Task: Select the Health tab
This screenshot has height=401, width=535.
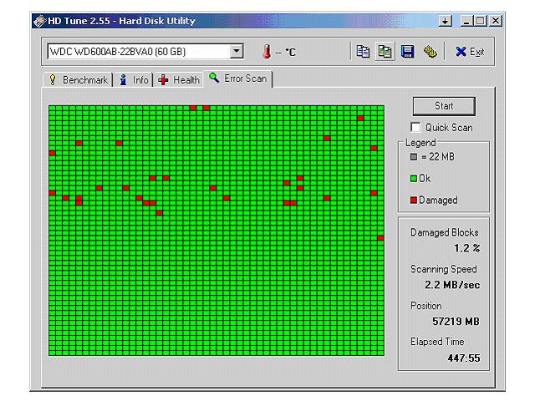Action: point(179,80)
